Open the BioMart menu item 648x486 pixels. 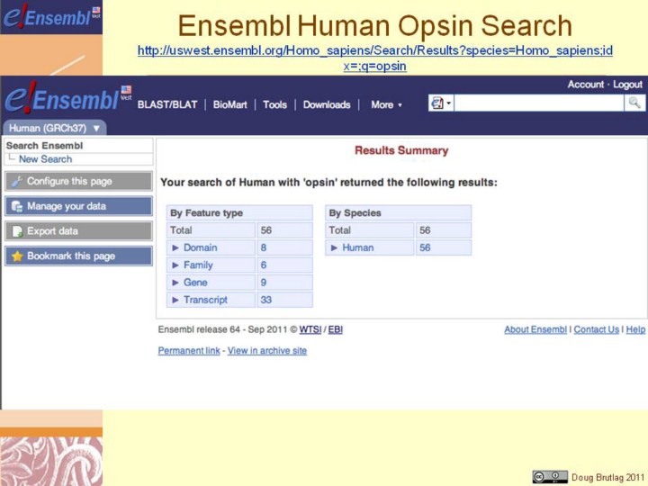(x=229, y=104)
